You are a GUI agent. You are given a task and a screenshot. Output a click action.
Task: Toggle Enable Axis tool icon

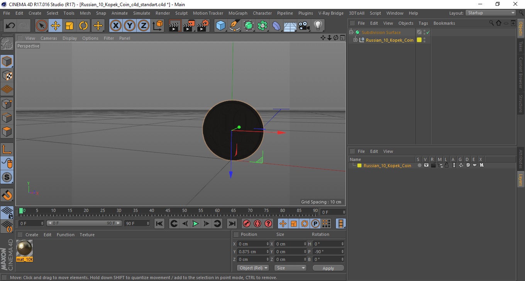tap(7, 149)
